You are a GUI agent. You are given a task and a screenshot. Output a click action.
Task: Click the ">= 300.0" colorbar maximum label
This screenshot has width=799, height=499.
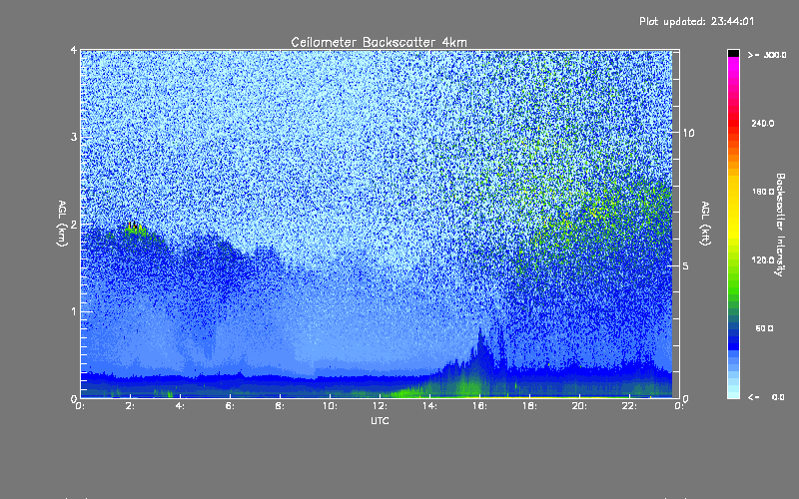coord(767,55)
